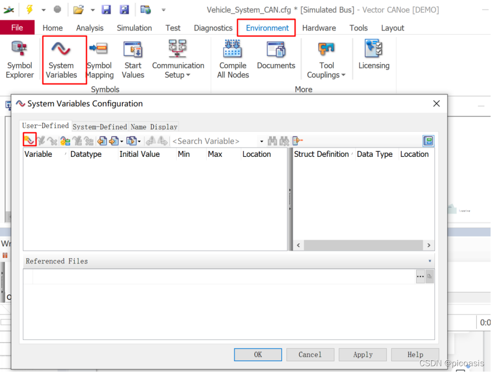The height and width of the screenshot is (372, 491).
Task: Collapse the Referenced Files section
Action: click(430, 261)
